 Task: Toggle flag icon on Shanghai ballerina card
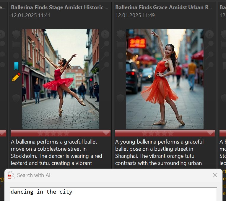[x=121, y=45]
